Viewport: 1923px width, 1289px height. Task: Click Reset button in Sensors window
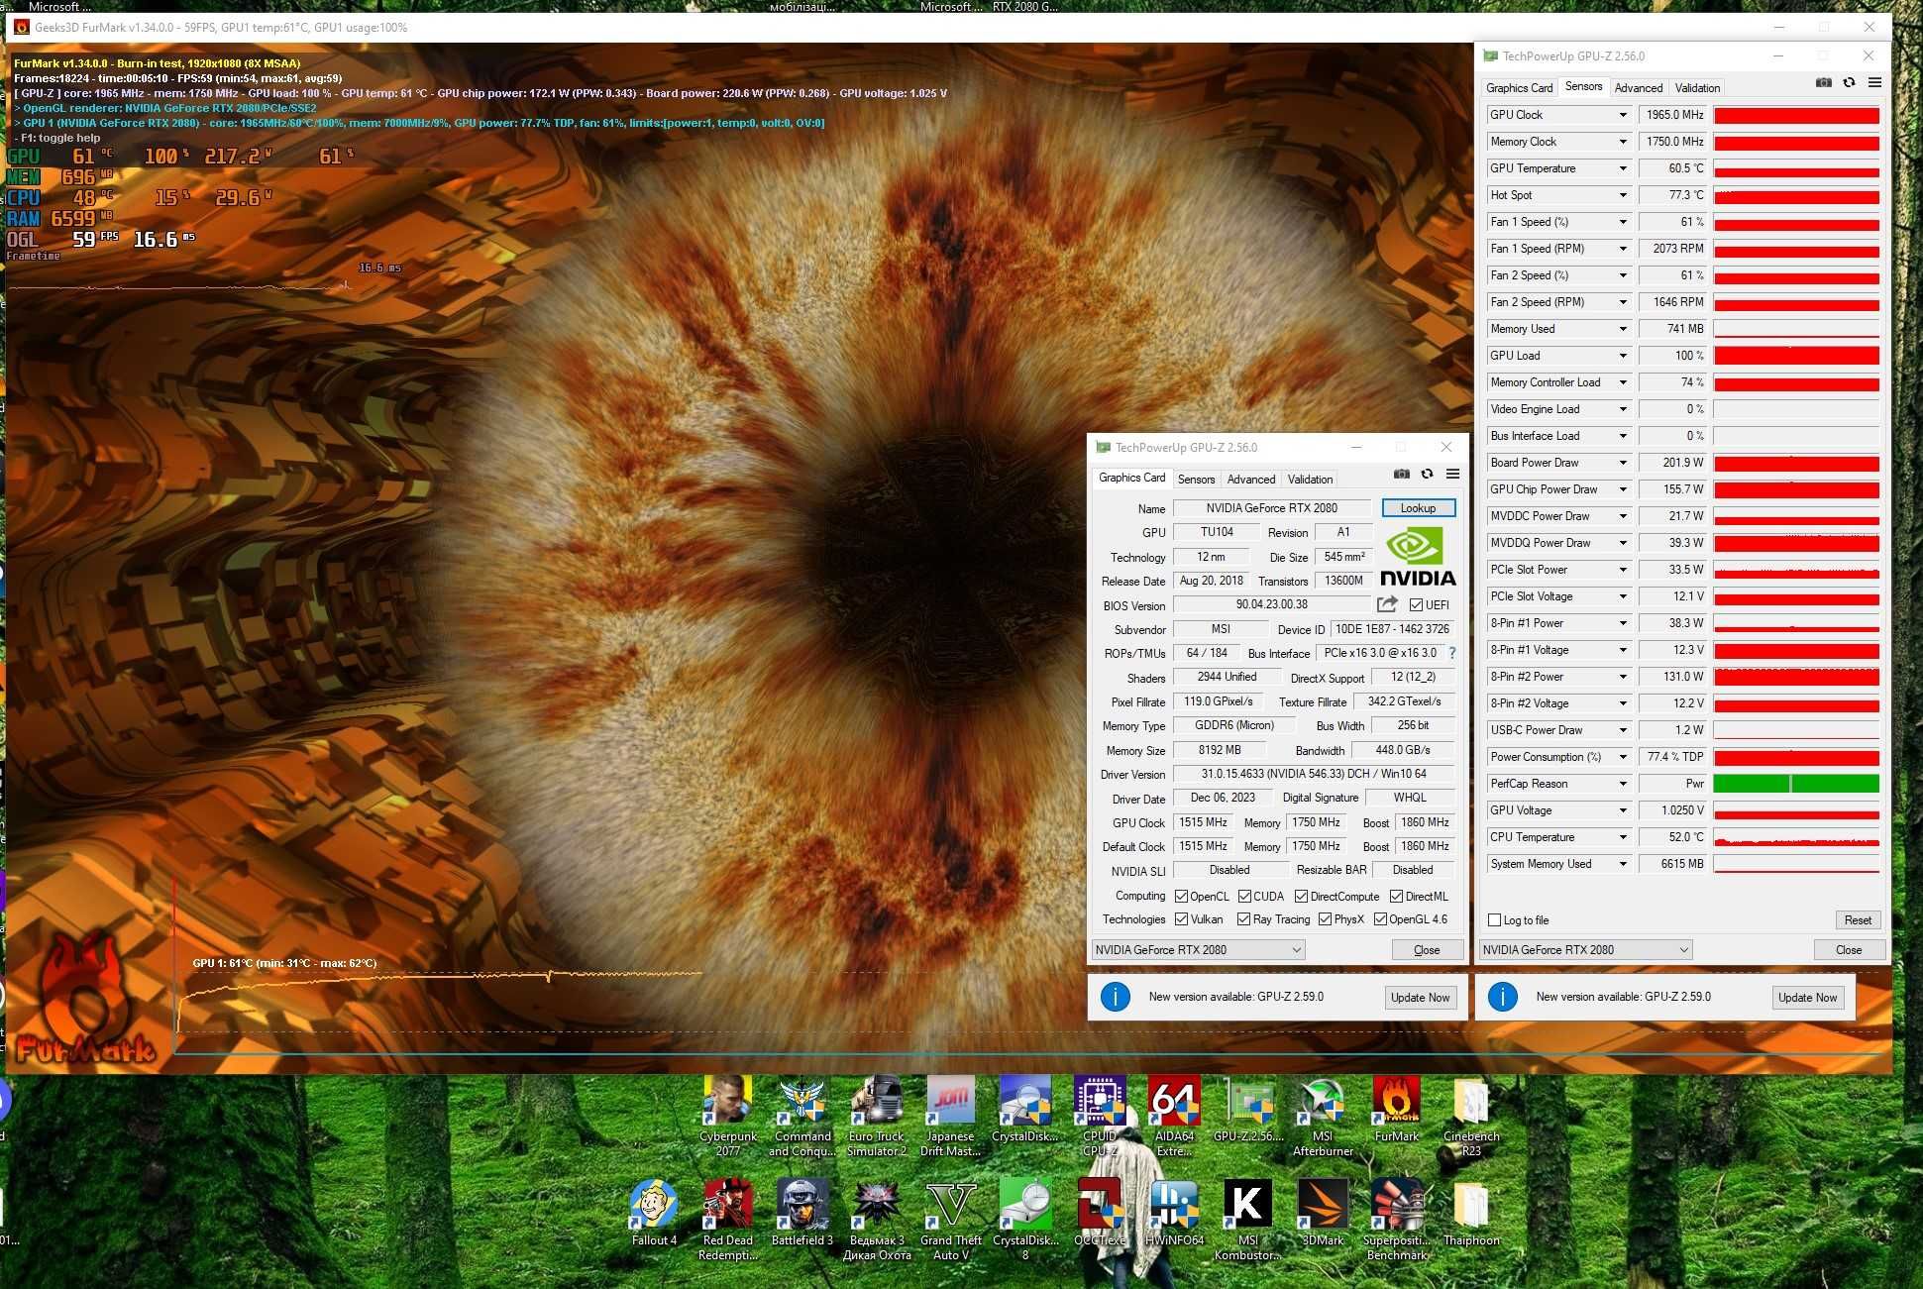pos(1858,920)
